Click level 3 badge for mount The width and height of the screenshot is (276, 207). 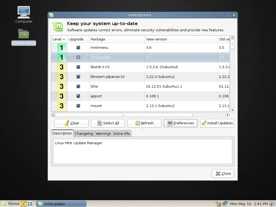62,106
